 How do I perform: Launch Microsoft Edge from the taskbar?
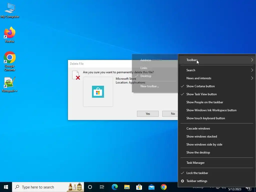point(114,187)
